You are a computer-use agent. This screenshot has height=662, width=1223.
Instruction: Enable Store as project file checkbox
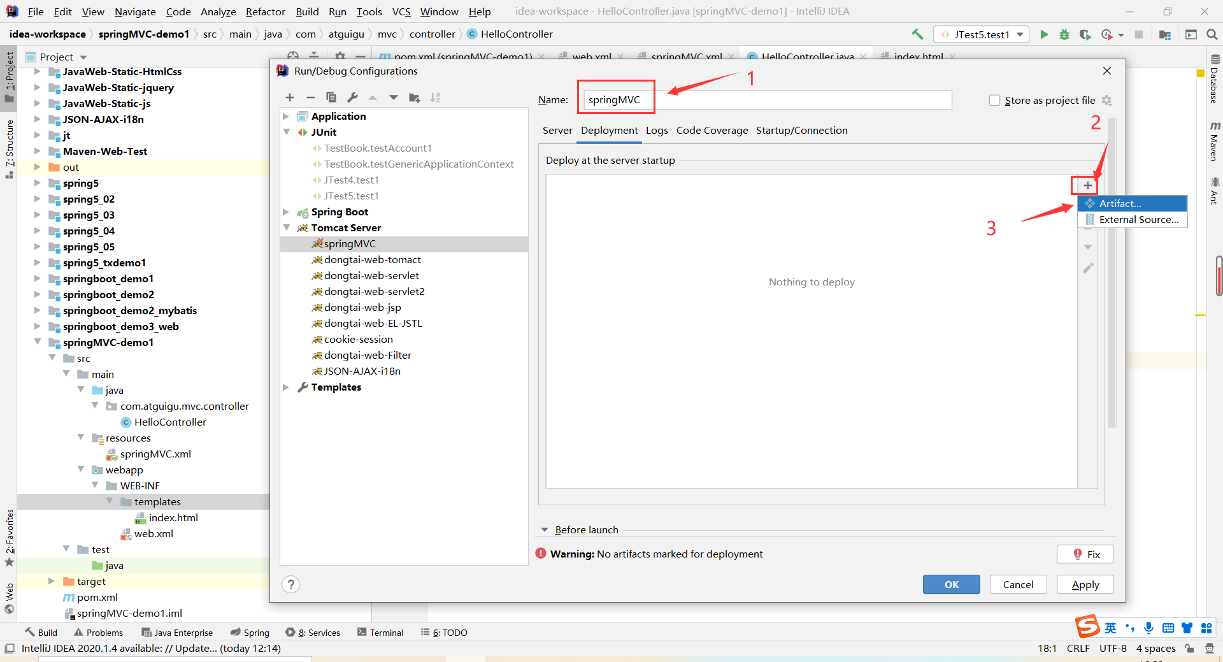click(994, 100)
